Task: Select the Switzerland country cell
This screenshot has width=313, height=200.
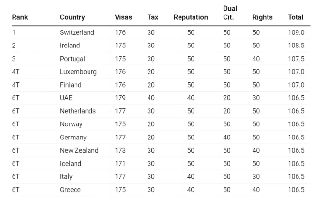Action: point(77,32)
